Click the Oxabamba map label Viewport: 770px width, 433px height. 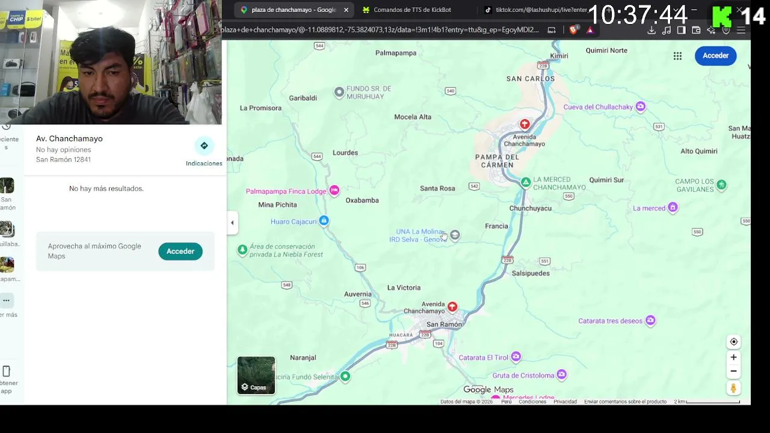tap(362, 200)
